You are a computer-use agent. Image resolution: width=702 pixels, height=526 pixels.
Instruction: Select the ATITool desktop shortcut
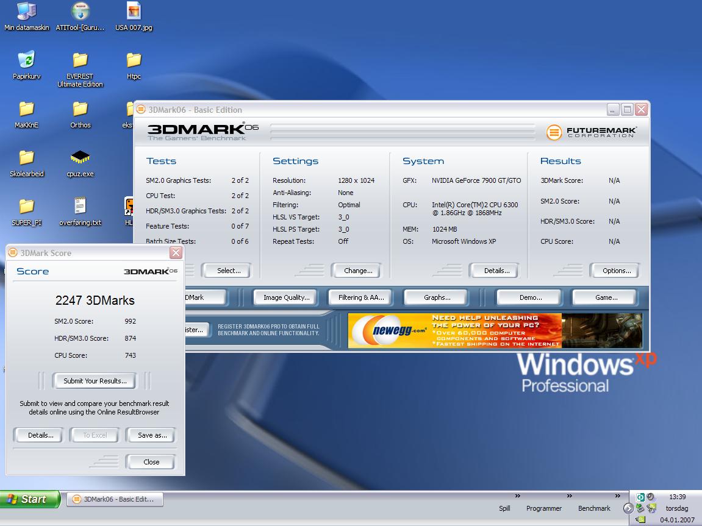pos(80,16)
